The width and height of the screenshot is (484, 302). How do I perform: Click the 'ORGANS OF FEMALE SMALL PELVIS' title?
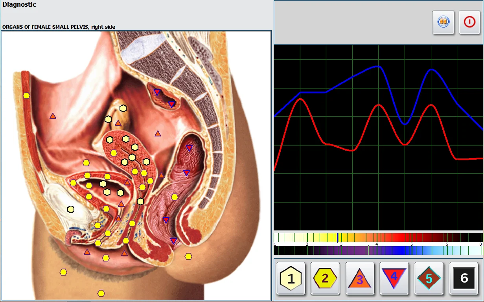[x=59, y=27]
